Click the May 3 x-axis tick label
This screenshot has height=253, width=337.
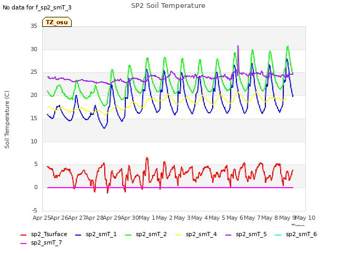click(x=182, y=218)
